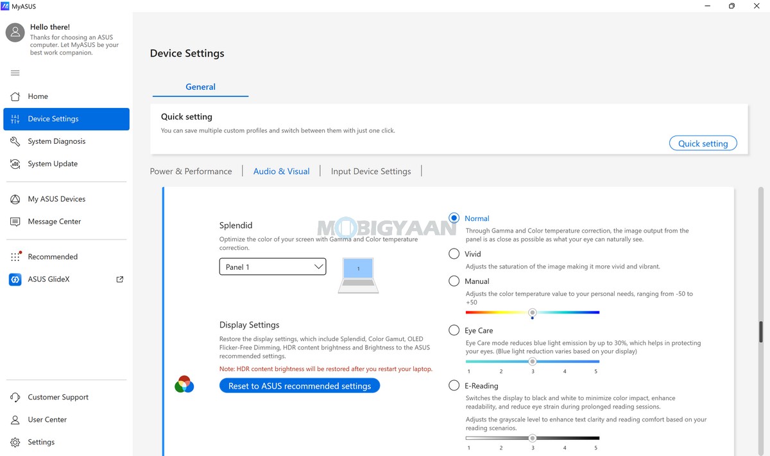Click the red HDR content brightness note

click(326, 369)
